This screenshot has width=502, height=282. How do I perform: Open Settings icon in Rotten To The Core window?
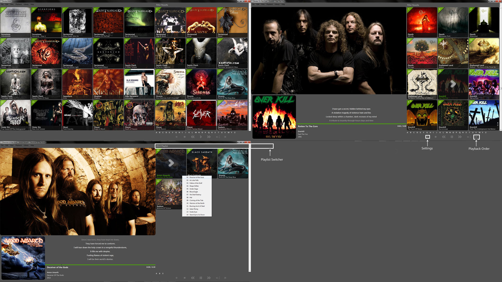click(427, 137)
